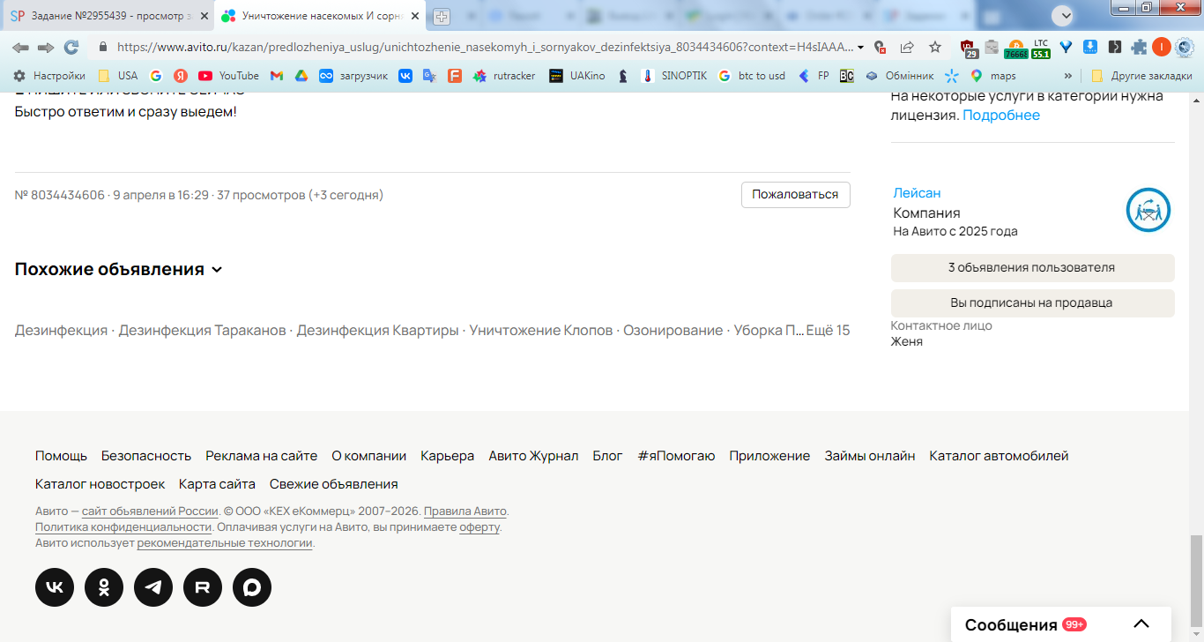Open the tab search dropdown arrow
Screen dimensions: 1204x642
[1063, 15]
